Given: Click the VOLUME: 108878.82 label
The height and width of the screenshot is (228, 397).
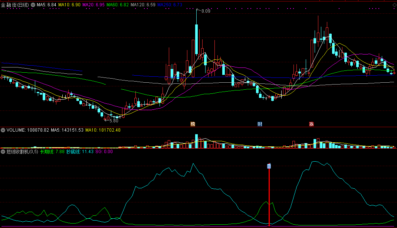Looking at the screenshot, I should coord(27,130).
